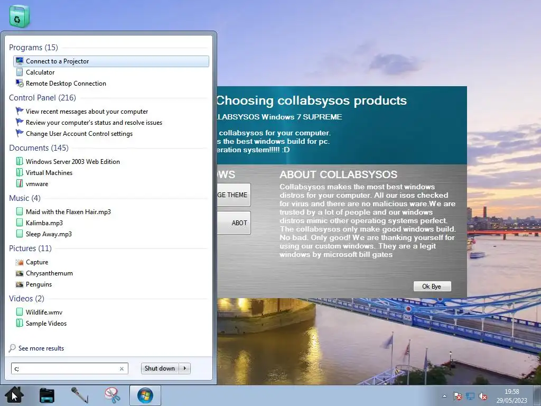This screenshot has height=406, width=541.
Task: Click the Remote Desktop Connection icon
Action: [x=20, y=83]
